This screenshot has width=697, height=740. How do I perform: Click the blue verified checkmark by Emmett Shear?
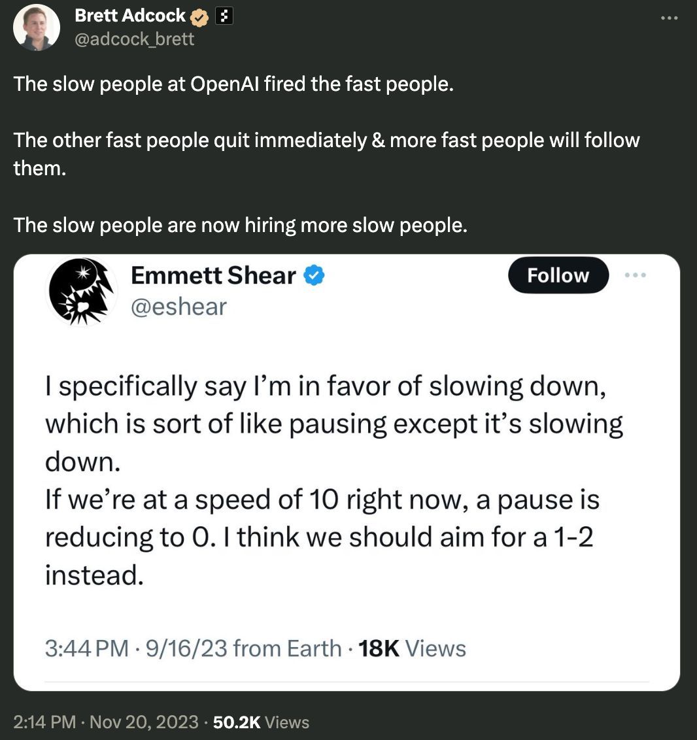(315, 276)
